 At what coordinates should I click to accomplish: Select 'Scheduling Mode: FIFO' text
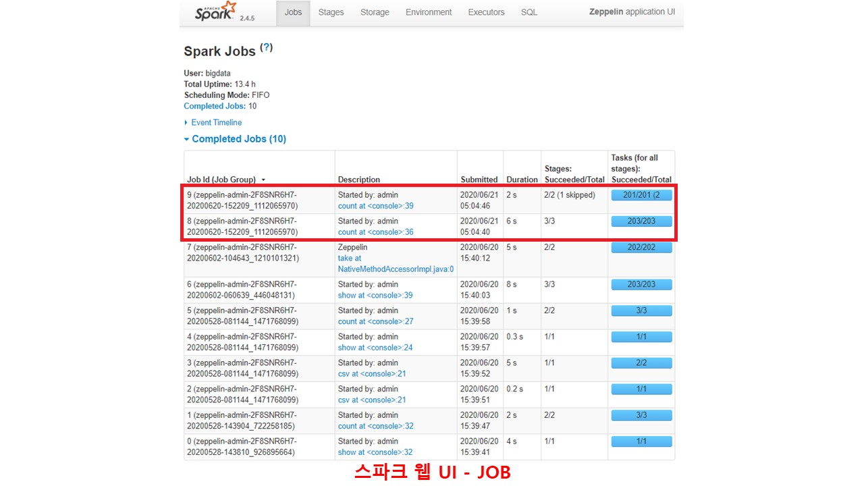(x=227, y=95)
